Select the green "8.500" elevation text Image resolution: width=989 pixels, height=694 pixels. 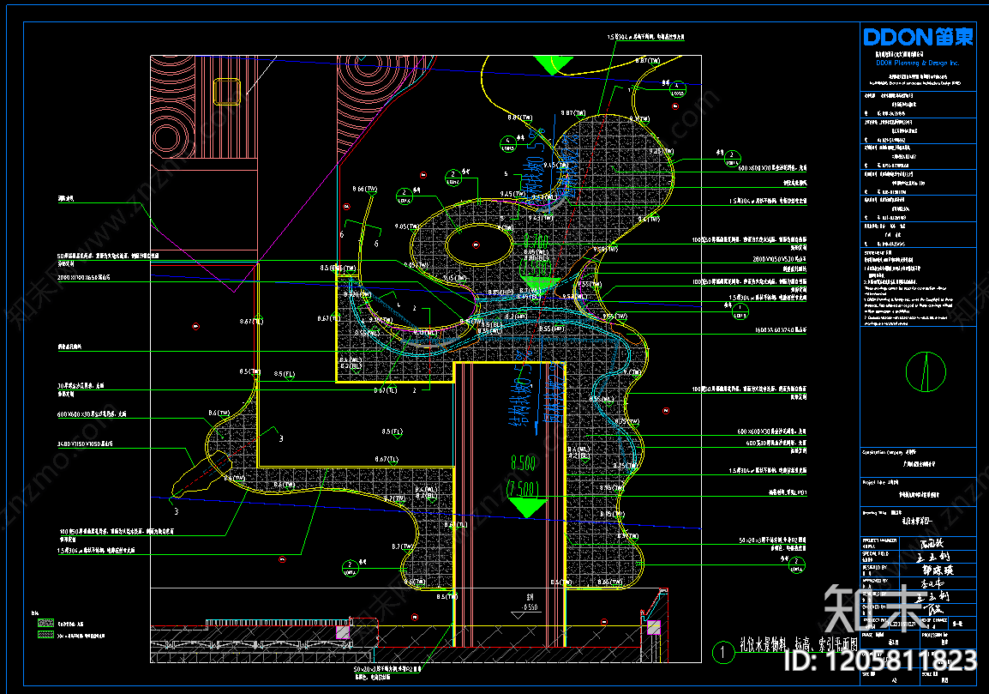pyautogui.click(x=523, y=463)
